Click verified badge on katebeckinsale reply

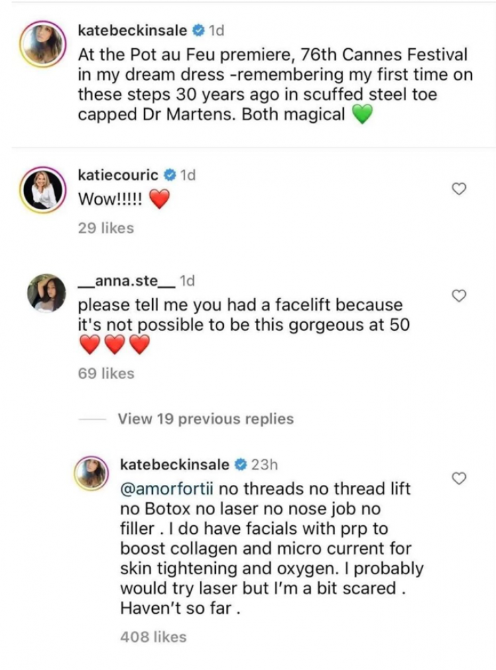pos(239,464)
